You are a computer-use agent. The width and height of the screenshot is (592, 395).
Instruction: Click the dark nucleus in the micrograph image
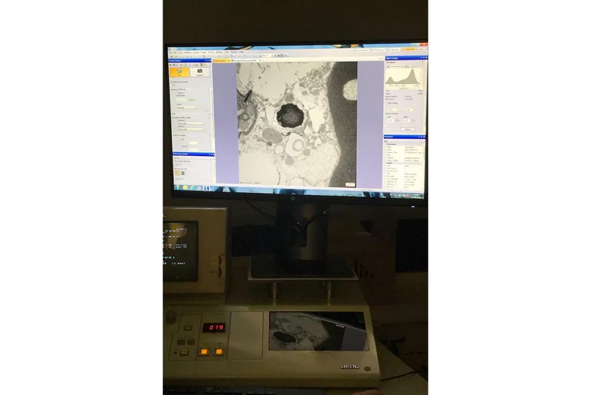pos(290,115)
